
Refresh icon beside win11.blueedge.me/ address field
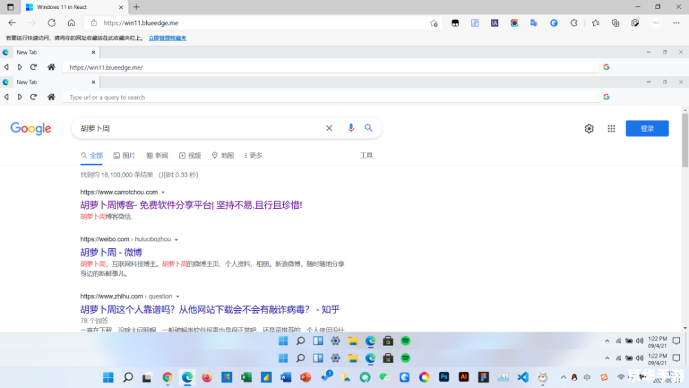point(33,68)
